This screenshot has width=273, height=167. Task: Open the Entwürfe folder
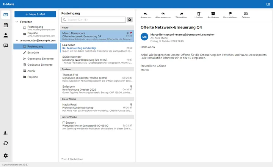(35, 52)
